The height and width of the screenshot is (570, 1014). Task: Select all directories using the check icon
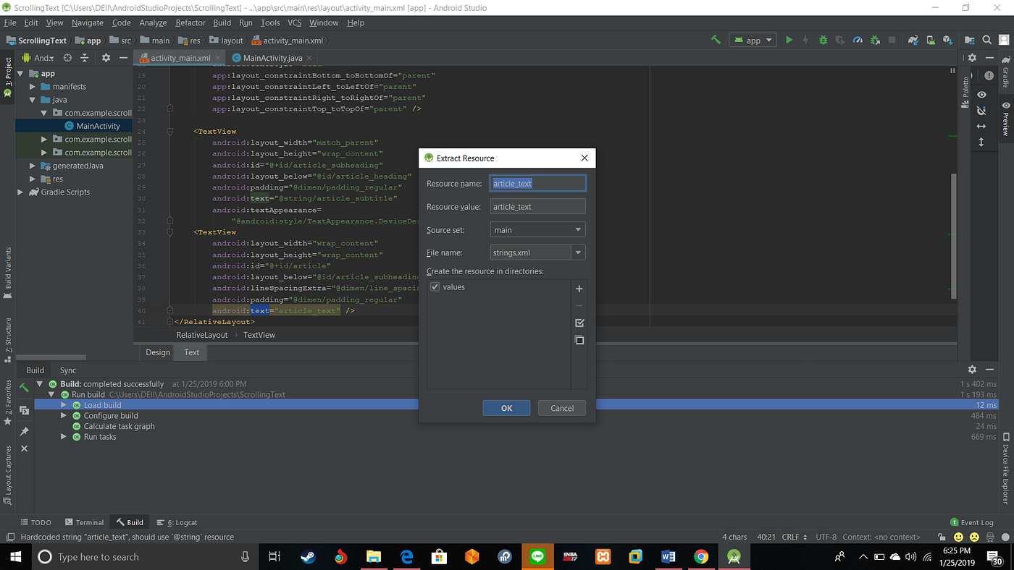579,323
